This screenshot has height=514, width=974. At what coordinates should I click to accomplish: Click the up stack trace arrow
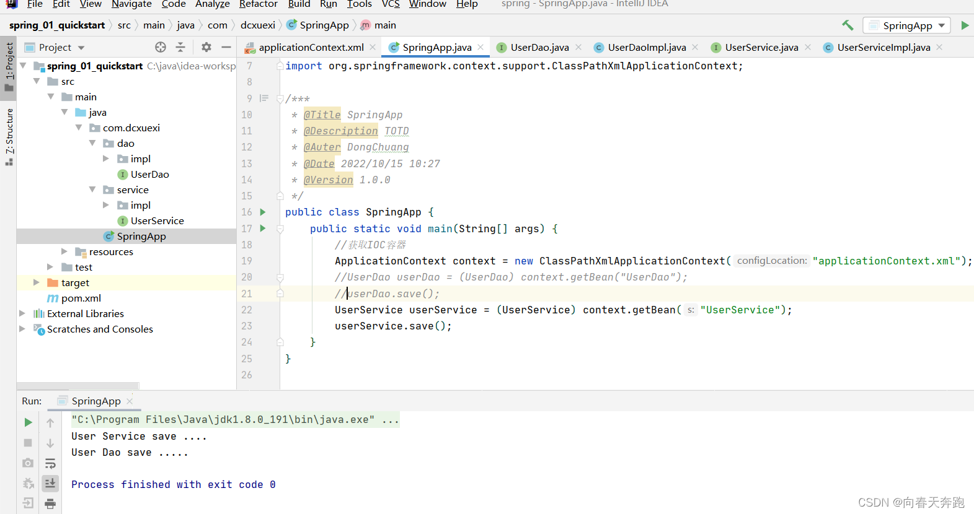(x=50, y=422)
